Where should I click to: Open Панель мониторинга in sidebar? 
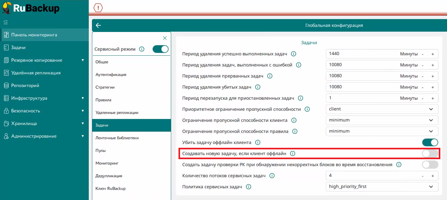[x=44, y=35]
